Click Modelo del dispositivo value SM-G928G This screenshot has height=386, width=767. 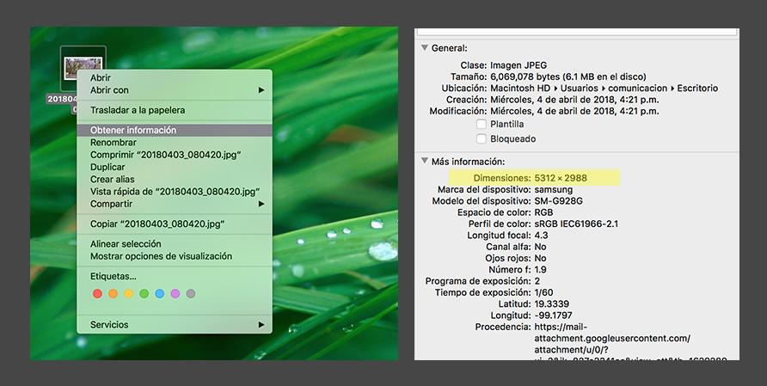(559, 201)
